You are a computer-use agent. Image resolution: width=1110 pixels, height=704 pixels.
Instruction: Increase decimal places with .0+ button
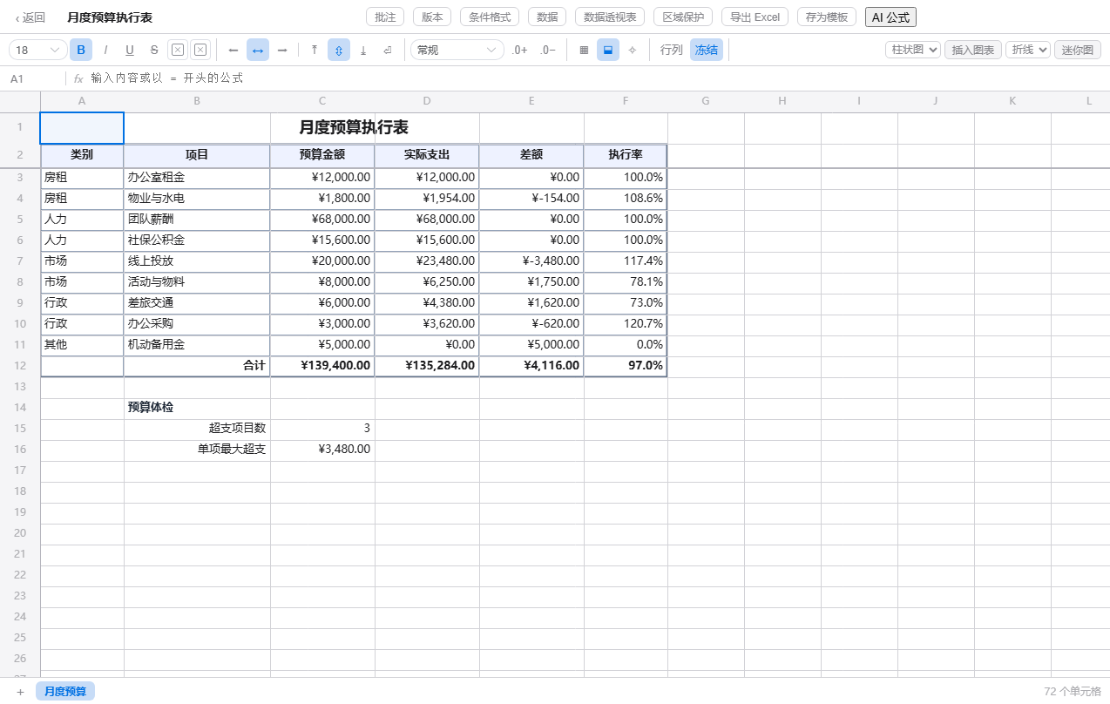coord(519,50)
